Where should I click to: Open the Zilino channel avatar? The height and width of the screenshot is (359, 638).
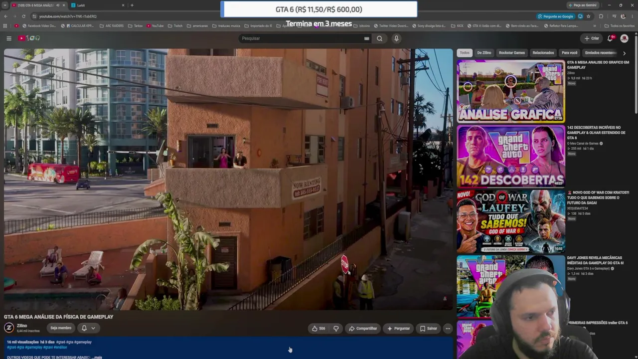pyautogui.click(x=9, y=328)
